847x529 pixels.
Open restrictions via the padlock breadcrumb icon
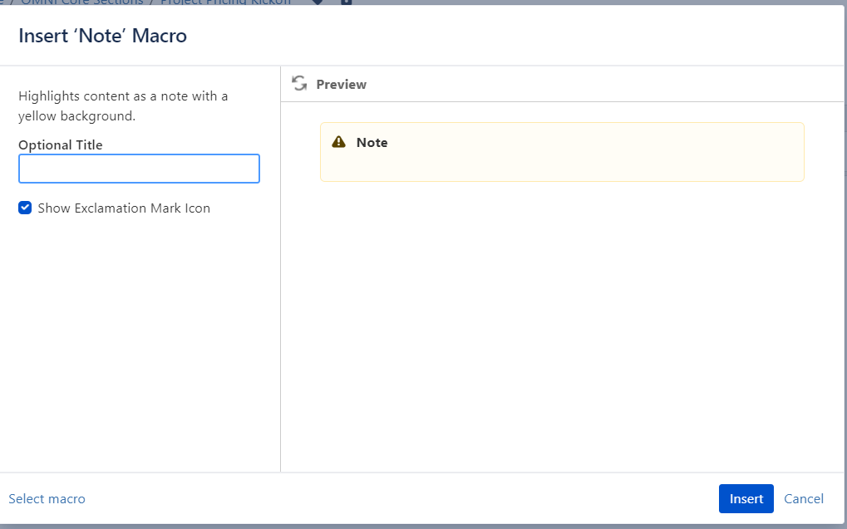(346, 2)
